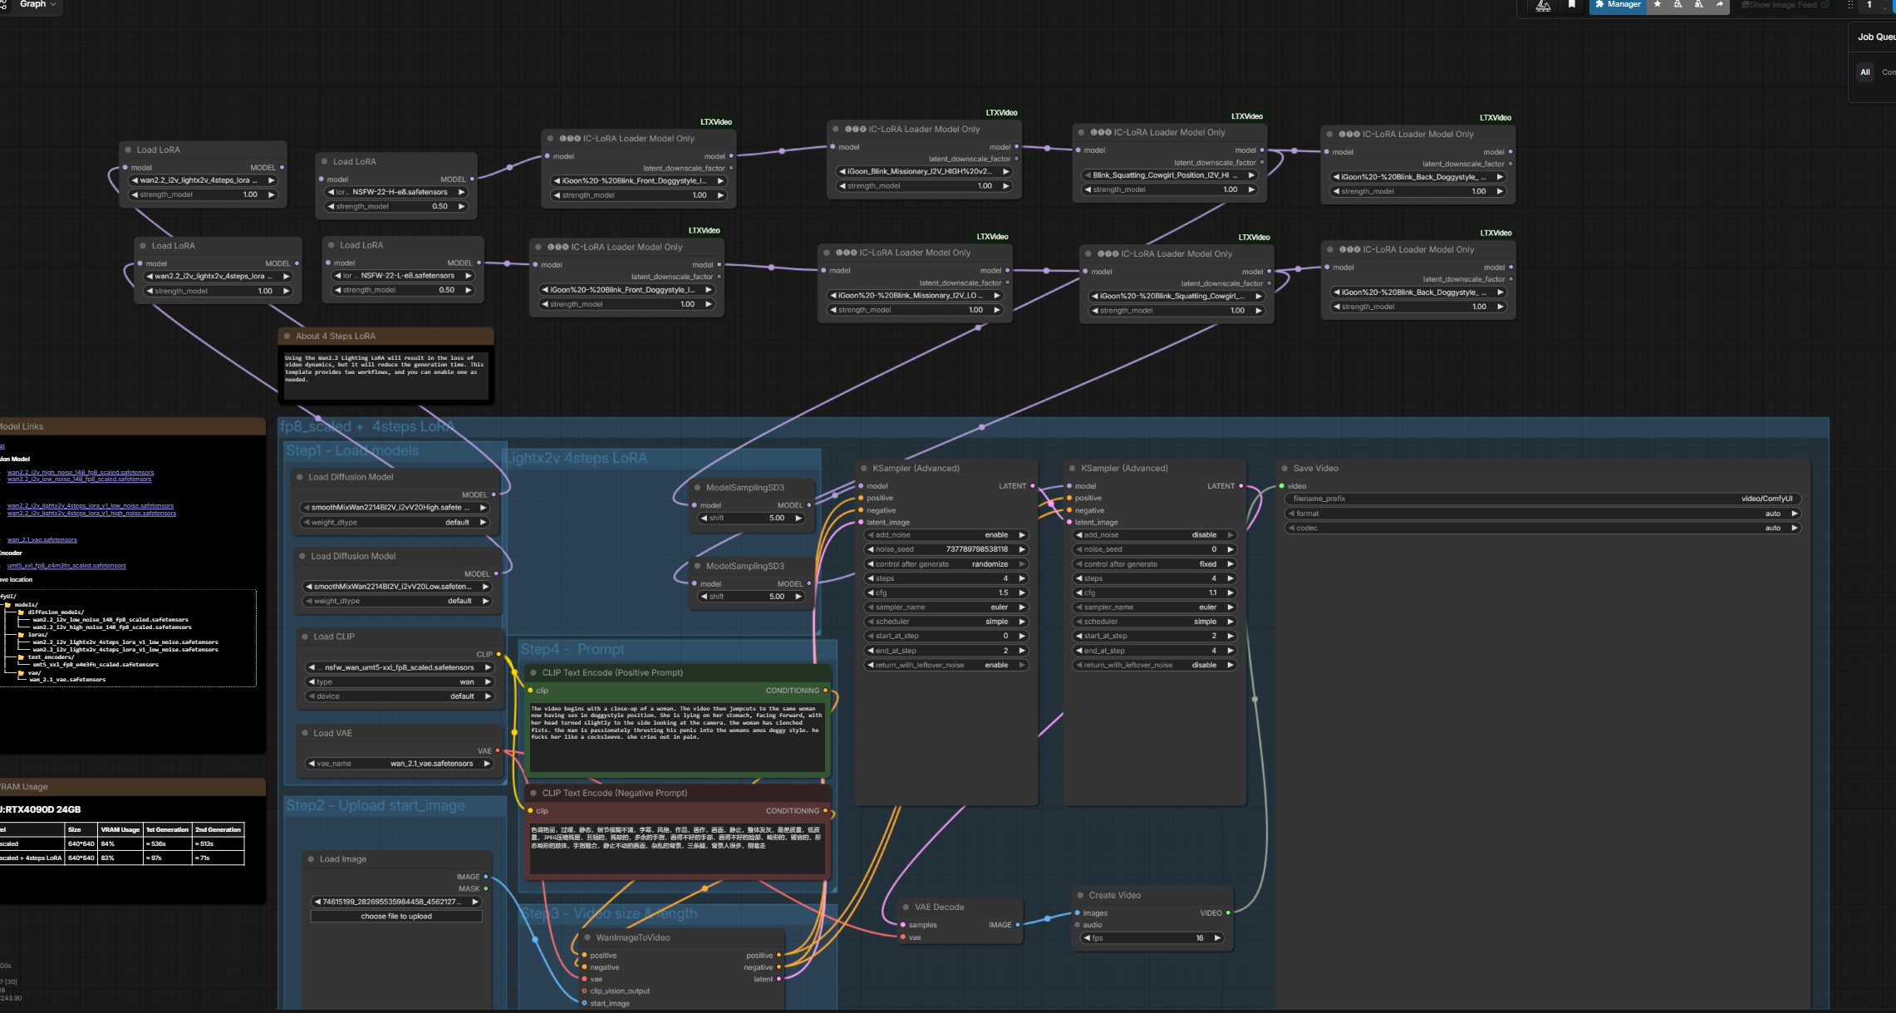
Task: Click the filename_prefix field in Save Video
Action: [x=1542, y=499]
